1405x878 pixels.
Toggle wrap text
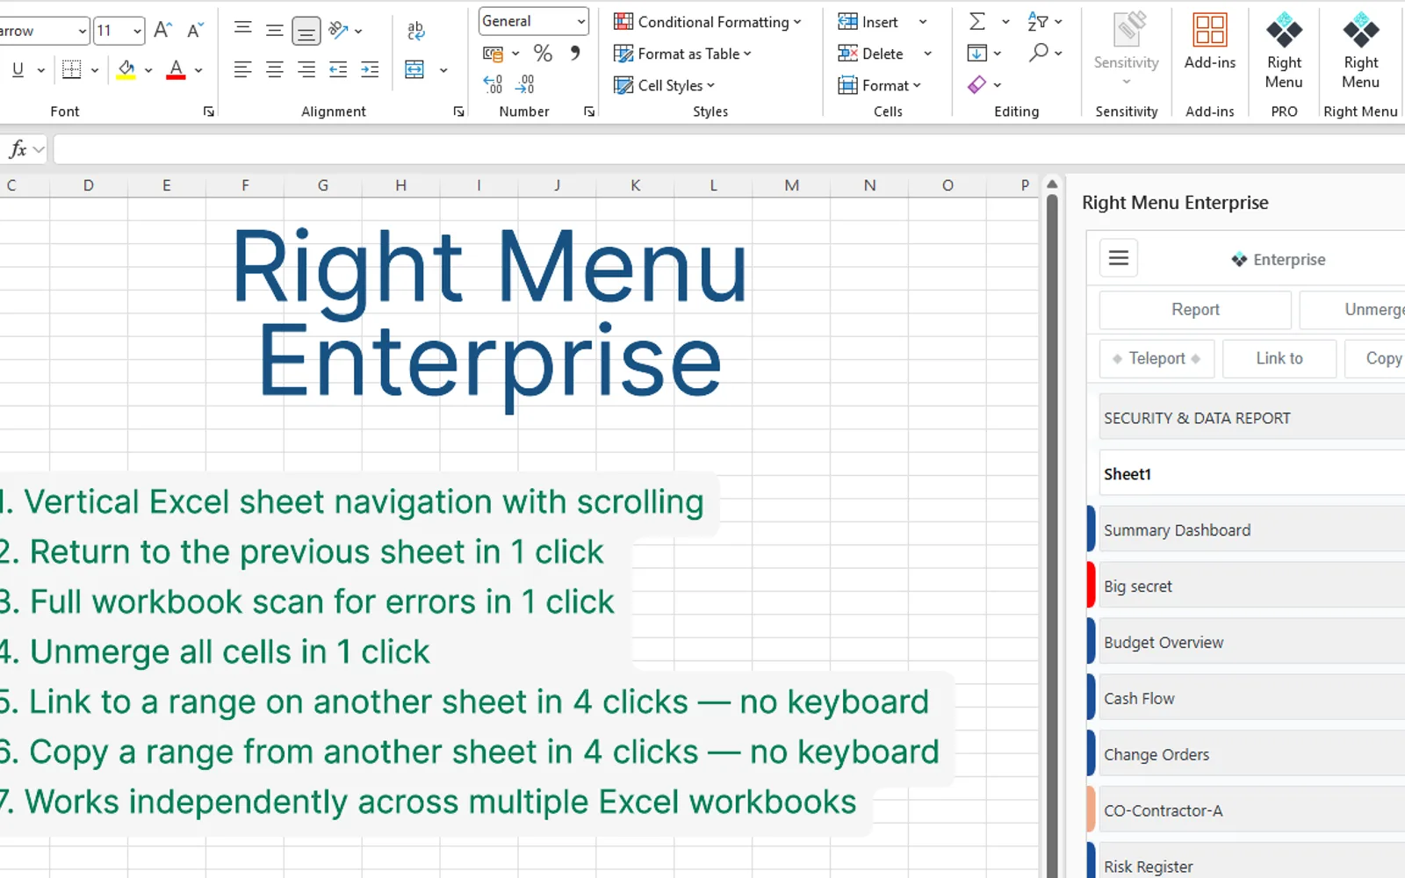[416, 32]
